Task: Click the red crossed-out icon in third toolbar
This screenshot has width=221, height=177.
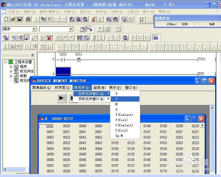Action: coord(49,38)
